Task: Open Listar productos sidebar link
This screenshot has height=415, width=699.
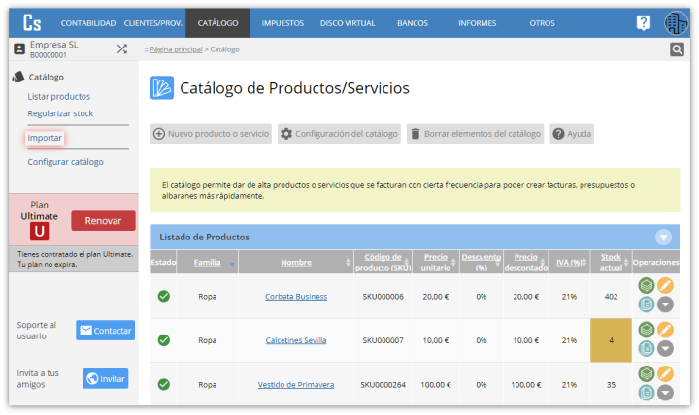Action: click(59, 97)
